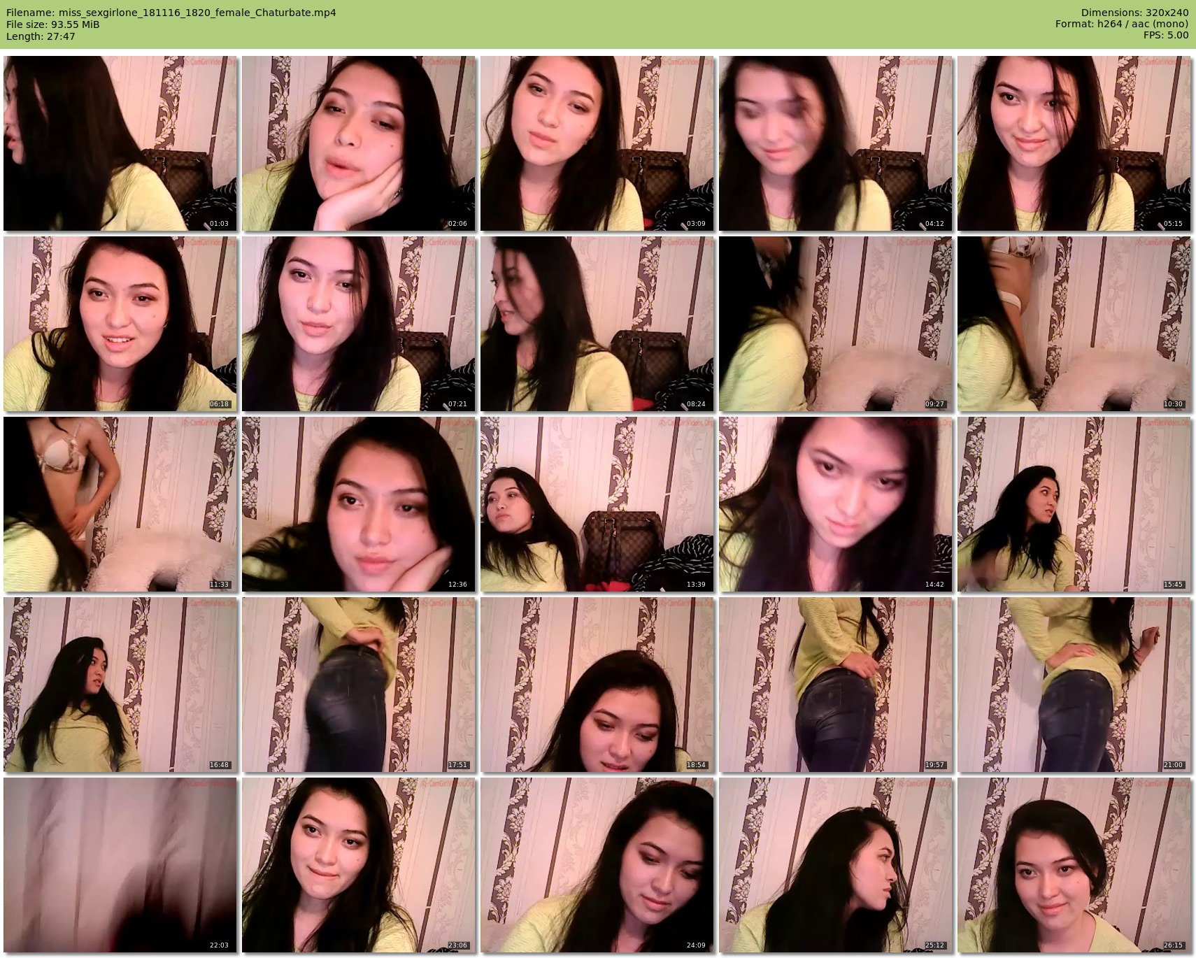1196x958 pixels.
Task: Click the blurry thumbnail marked 22:03
Action: [x=120, y=865]
